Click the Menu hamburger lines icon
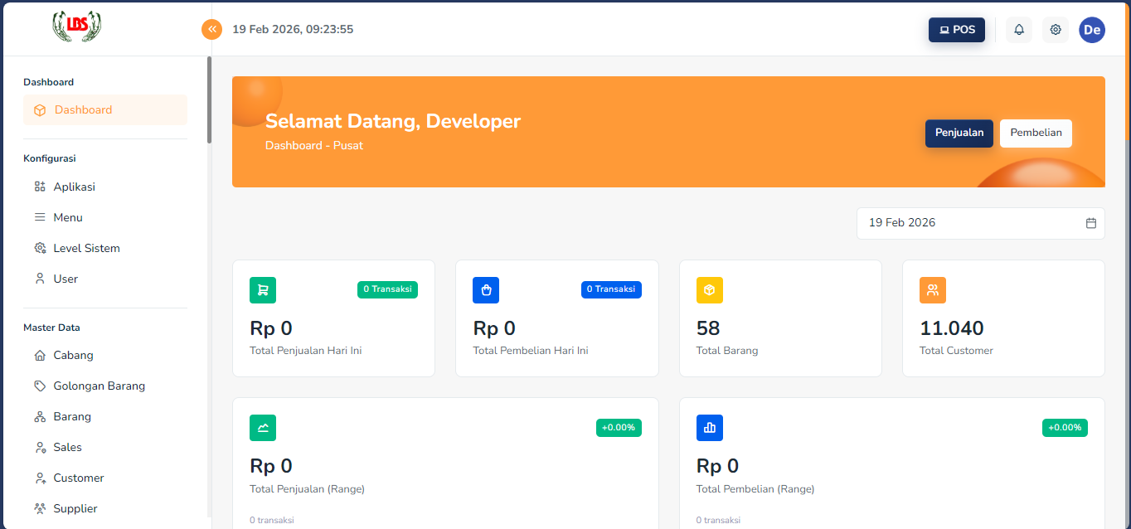The image size is (1131, 529). (x=40, y=217)
